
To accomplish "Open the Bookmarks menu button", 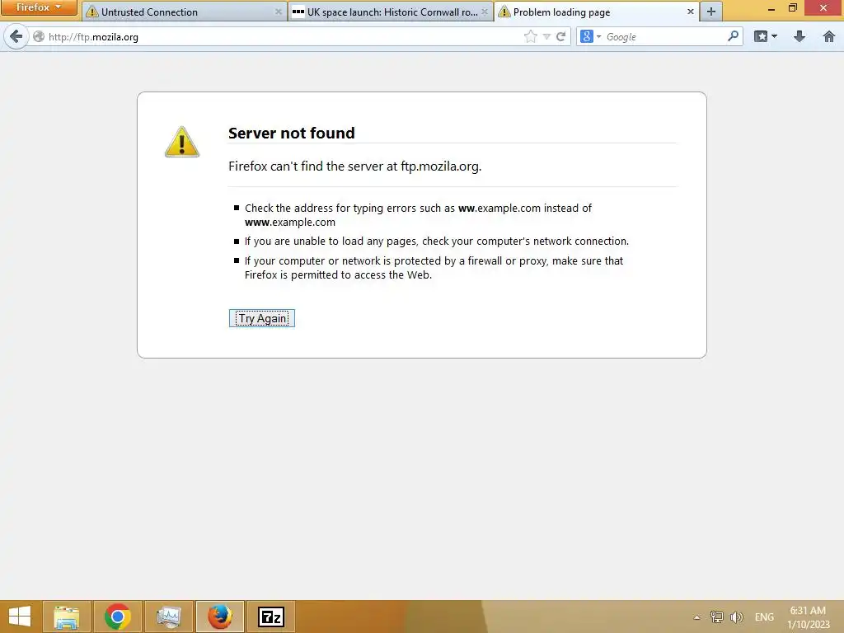I will click(766, 36).
